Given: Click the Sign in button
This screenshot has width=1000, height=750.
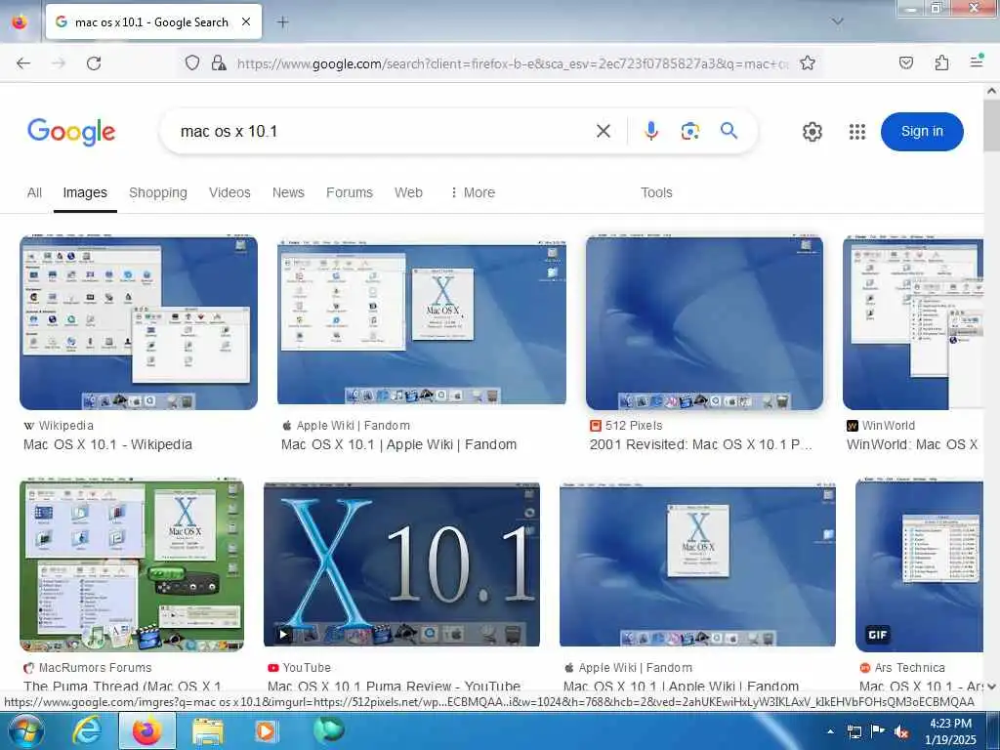Looking at the screenshot, I should [922, 132].
